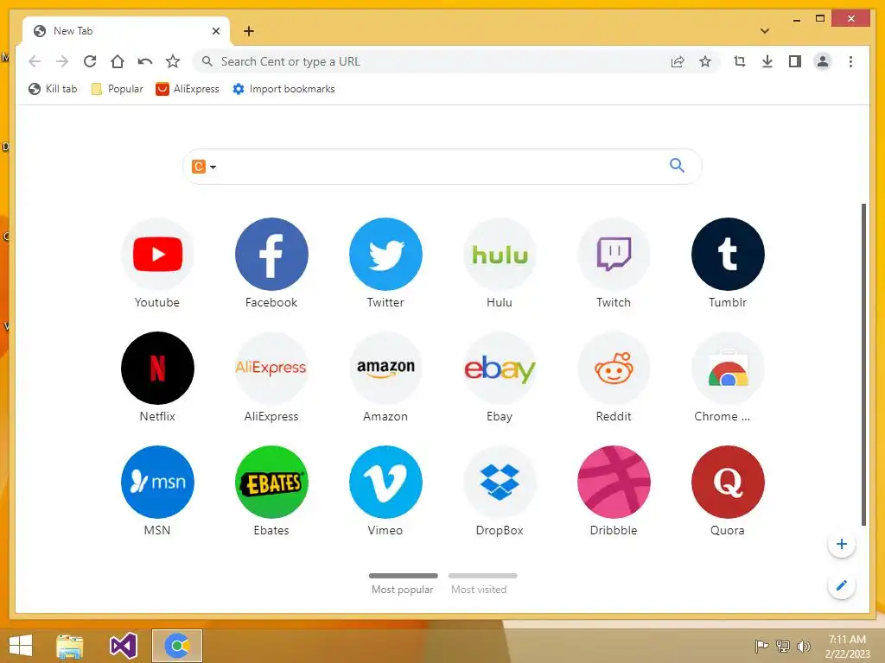The image size is (885, 663).
Task: Click the taskbar clock 7:11 AM
Action: 847,646
